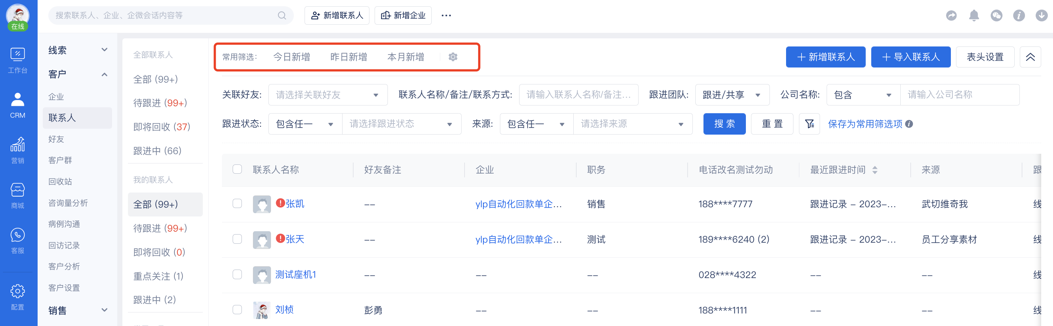Click the avatar of contact 刘桢
Viewport: 1053px width, 326px height.
[x=262, y=310]
